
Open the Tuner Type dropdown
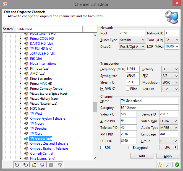point(132,40)
